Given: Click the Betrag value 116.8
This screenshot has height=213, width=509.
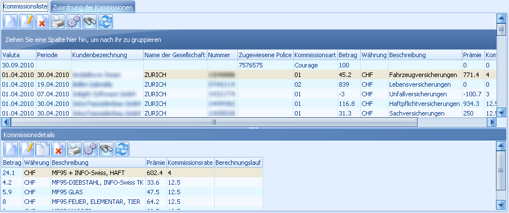Looking at the screenshot, I should click(x=349, y=104).
